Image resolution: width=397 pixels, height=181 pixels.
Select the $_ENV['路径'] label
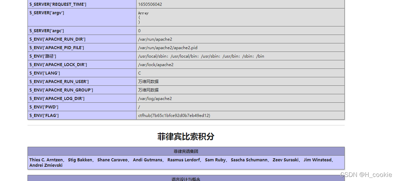43,56
